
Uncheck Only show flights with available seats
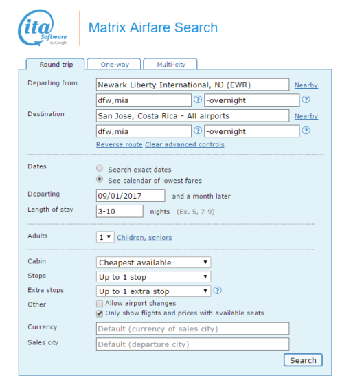[x=100, y=313]
